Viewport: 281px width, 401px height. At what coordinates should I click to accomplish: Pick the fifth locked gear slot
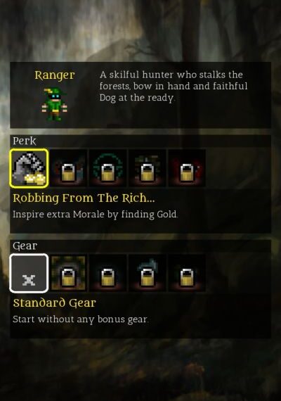pos(187,273)
